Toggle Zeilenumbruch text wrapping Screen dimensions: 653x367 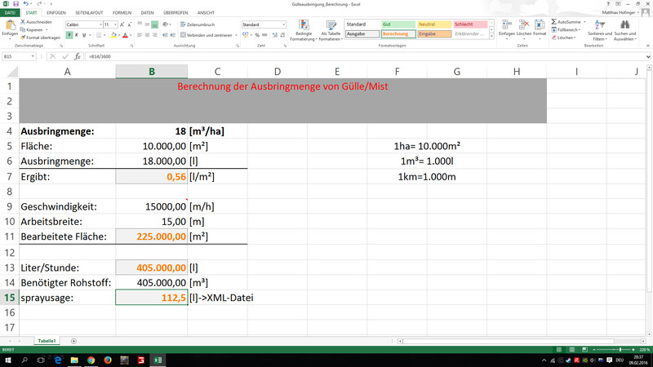[x=199, y=25]
